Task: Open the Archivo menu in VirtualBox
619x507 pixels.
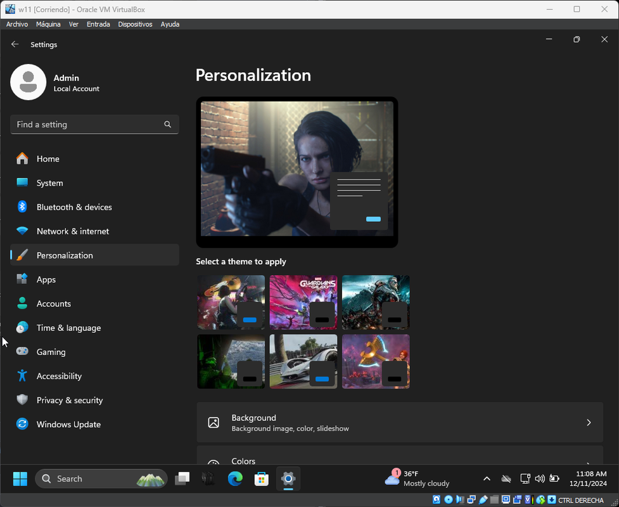Action: pyautogui.click(x=17, y=24)
